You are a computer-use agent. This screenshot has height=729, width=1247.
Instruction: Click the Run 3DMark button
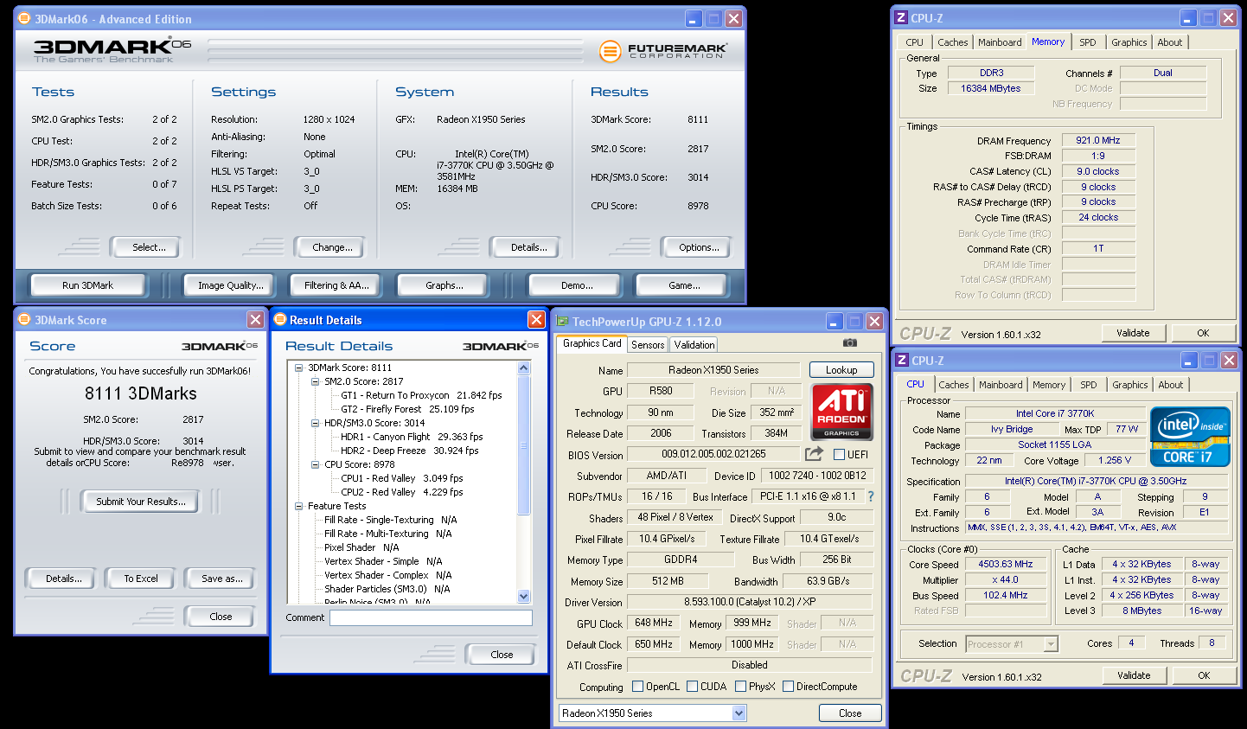coord(88,285)
